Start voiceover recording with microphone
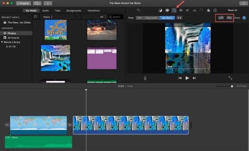Image resolution: width=249 pixels, height=151 pixels. (145, 78)
